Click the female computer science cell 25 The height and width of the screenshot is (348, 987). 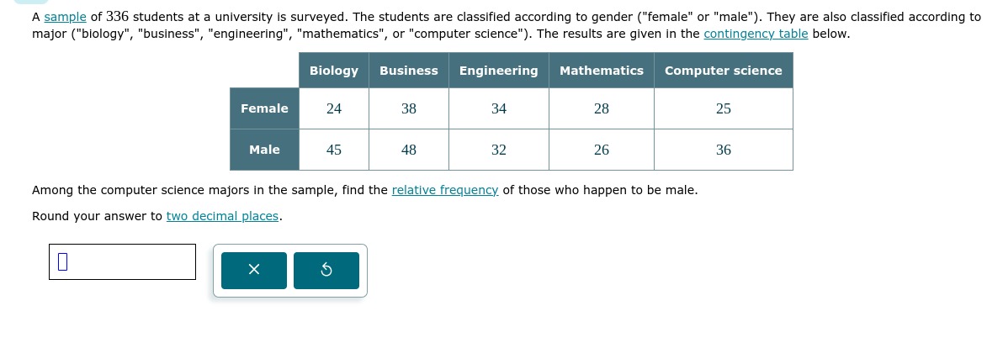pyautogui.click(x=724, y=109)
